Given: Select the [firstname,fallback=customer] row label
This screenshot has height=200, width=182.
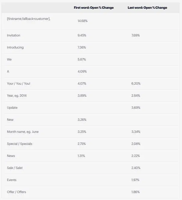Looking at the screenshot, I should pos(29,19).
